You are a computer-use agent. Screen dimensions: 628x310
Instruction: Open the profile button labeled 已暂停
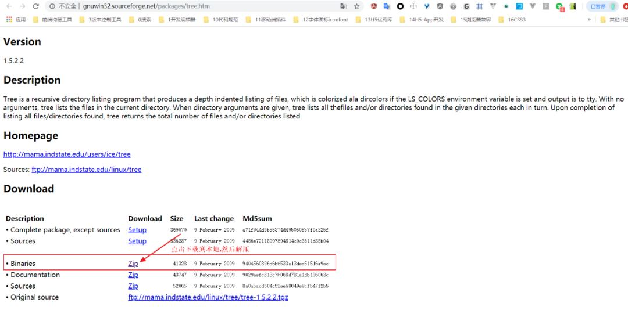coord(602,6)
